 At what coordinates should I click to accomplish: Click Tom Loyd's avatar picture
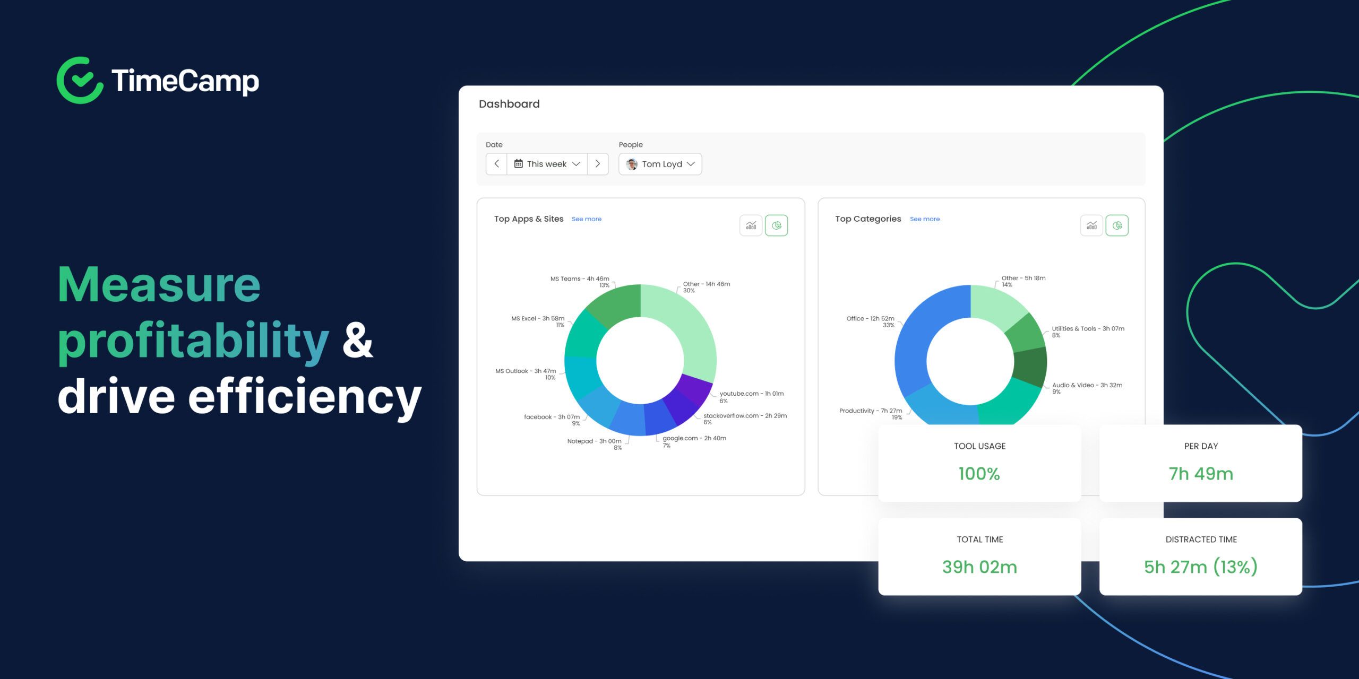tap(632, 164)
